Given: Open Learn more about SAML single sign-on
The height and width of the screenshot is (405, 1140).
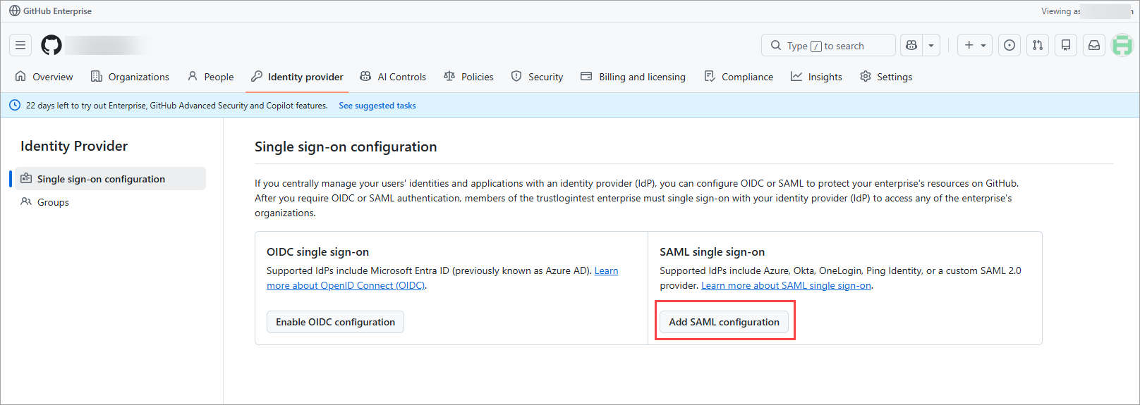Looking at the screenshot, I should point(786,285).
